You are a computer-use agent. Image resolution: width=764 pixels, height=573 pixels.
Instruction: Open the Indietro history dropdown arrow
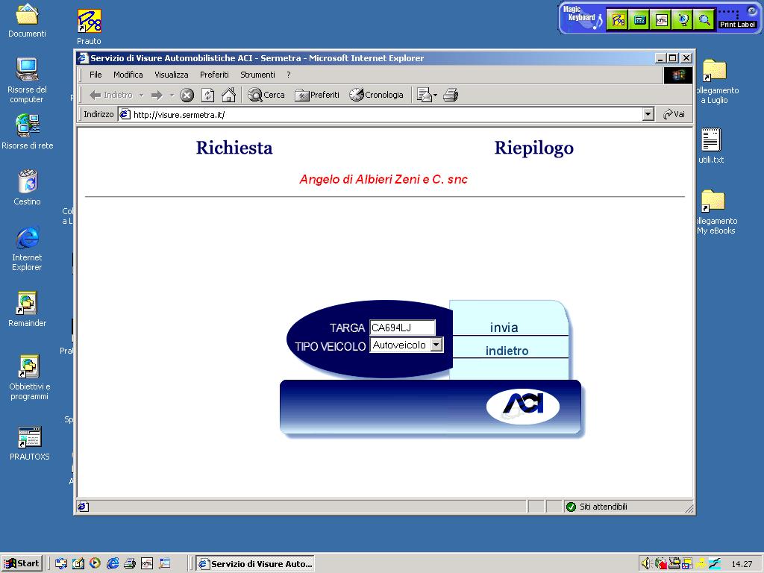point(141,95)
